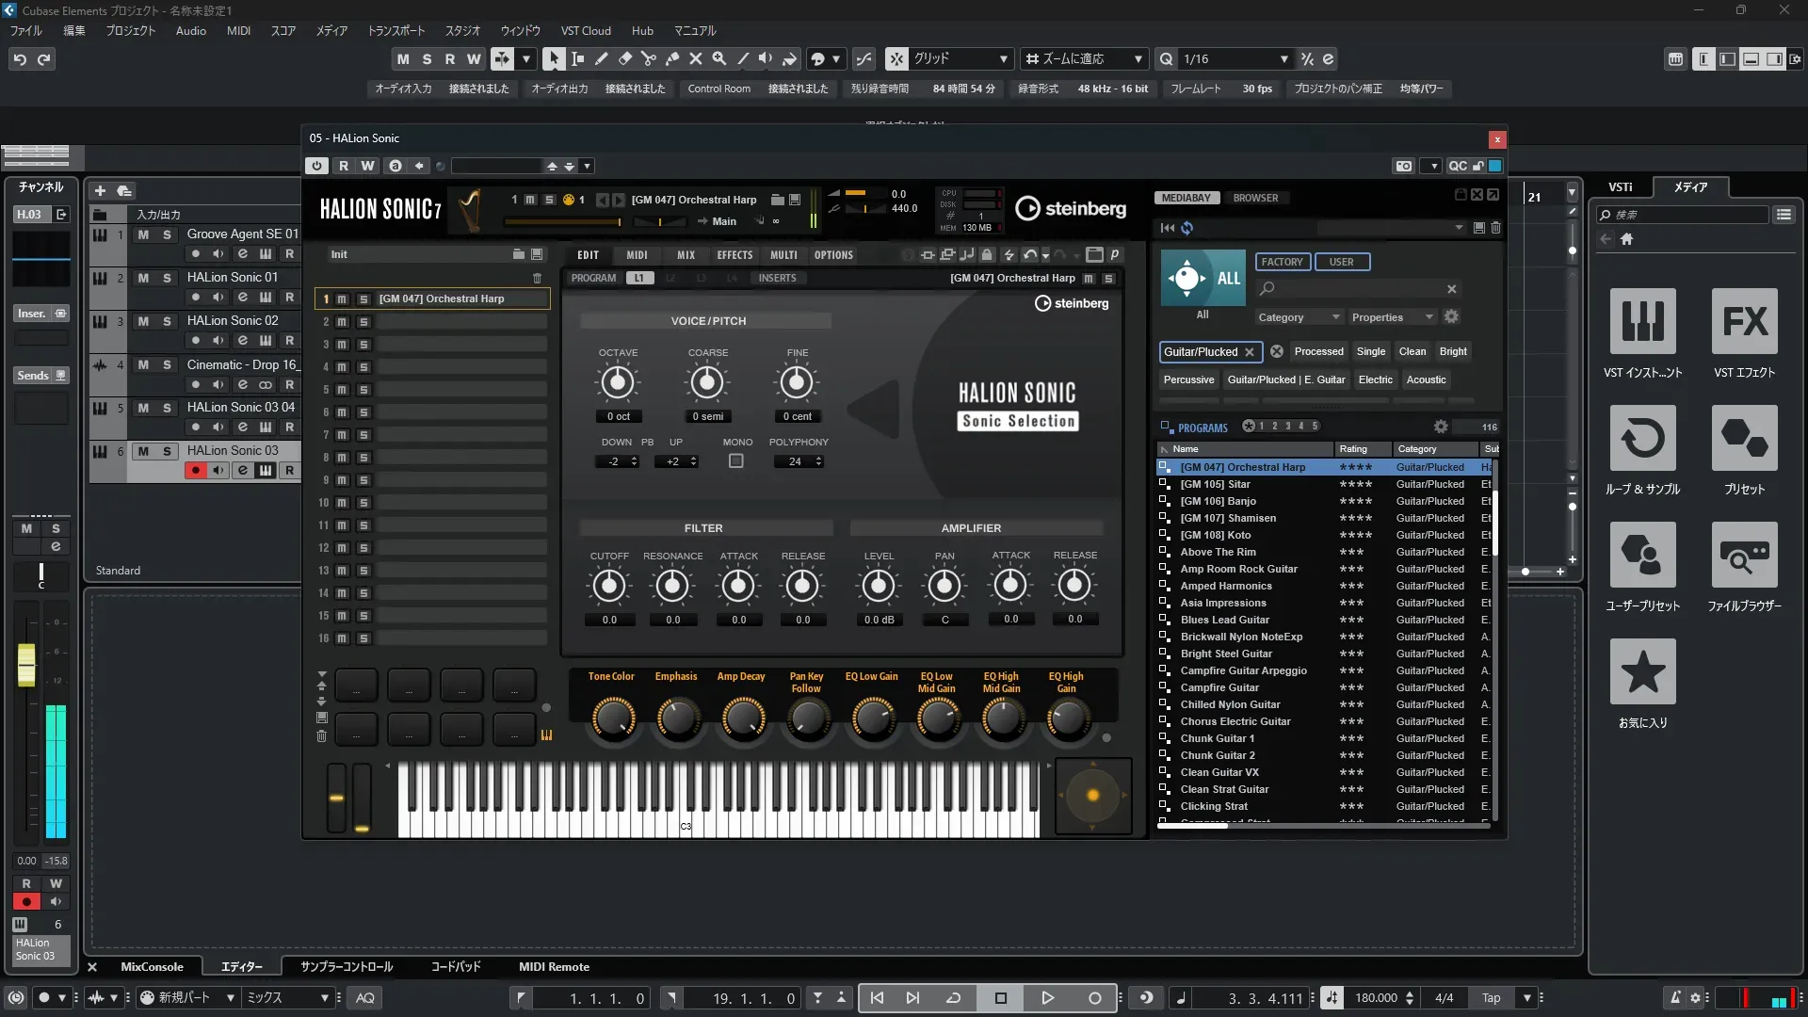Open the トランスポート menu
Screen dimensions: 1808x1017
395,31
